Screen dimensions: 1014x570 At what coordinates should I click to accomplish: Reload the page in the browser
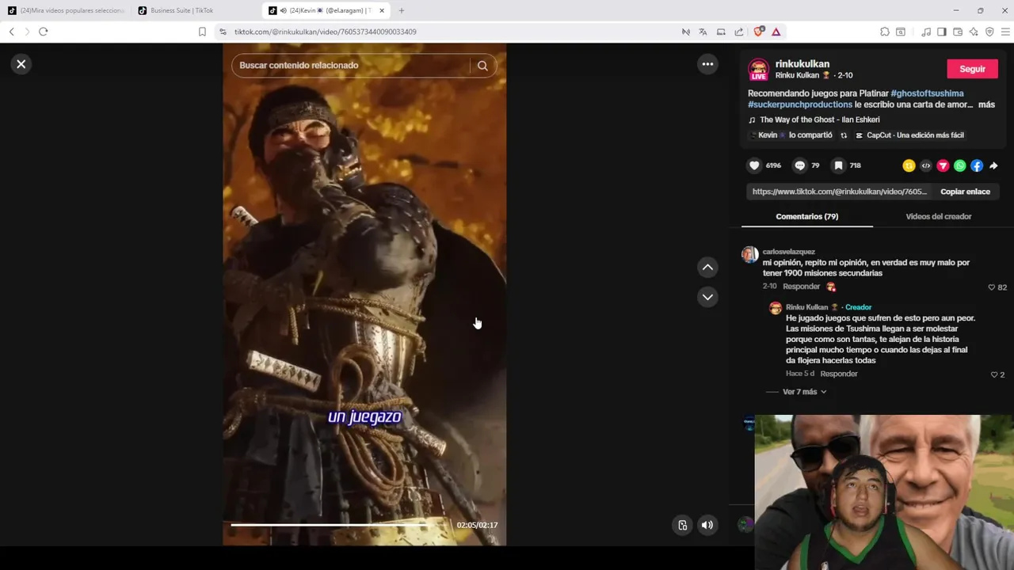tap(43, 32)
